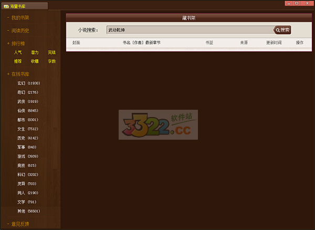The width and height of the screenshot is (315, 230).
Task: Open the 玄幻 (11930) category
Action: [x=29, y=83]
